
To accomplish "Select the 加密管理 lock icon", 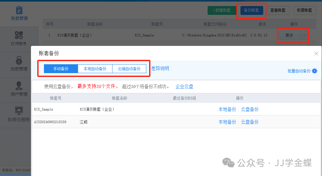I will pos(19,60).
